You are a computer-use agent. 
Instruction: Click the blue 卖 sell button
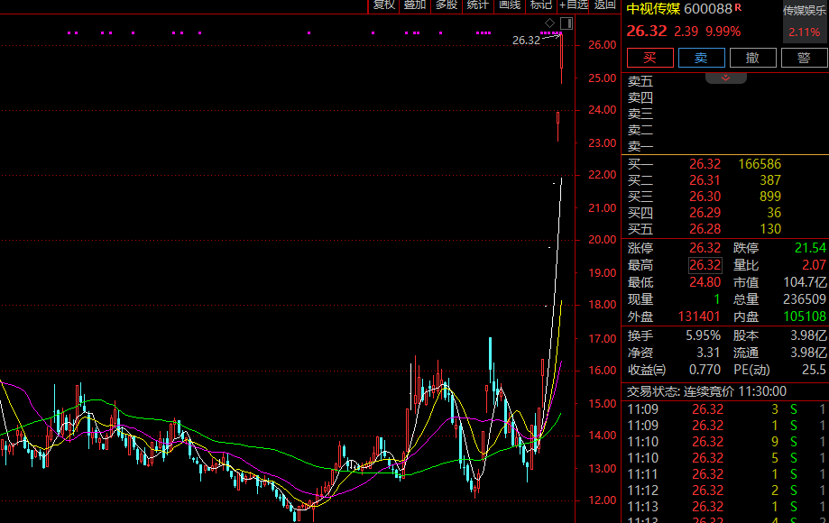(x=701, y=58)
